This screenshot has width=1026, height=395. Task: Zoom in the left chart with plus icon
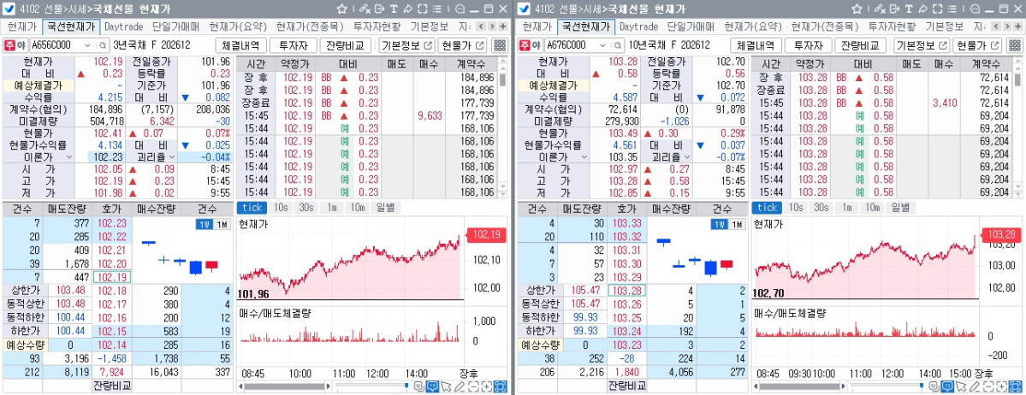point(486,386)
